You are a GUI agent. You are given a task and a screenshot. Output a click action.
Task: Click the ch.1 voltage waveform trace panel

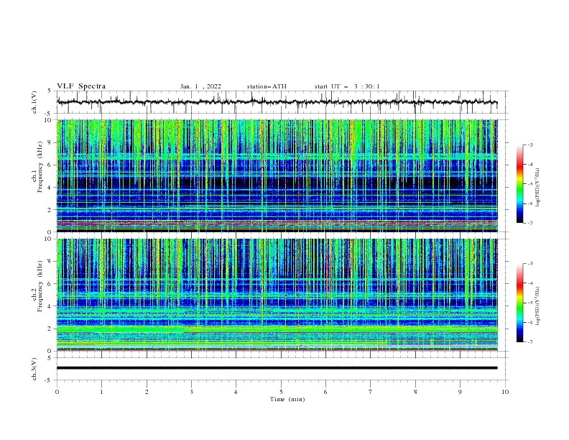coord(282,102)
